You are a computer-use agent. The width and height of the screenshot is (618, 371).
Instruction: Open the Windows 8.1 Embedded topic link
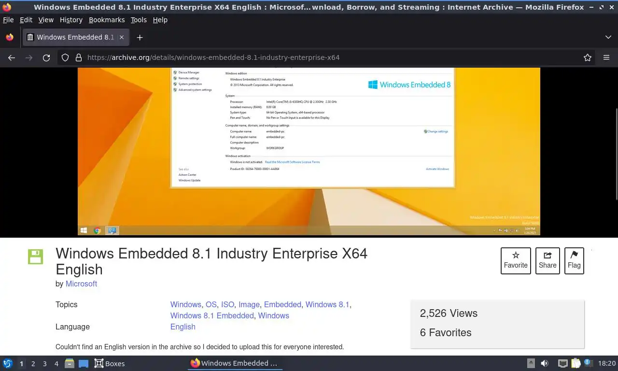tap(212, 315)
